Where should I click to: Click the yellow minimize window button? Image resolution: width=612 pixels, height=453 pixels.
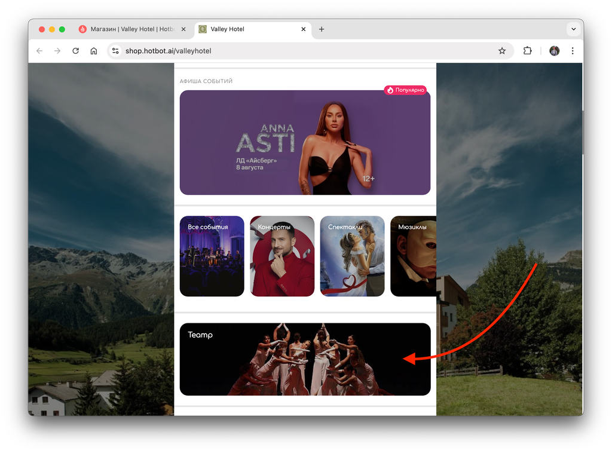point(52,29)
